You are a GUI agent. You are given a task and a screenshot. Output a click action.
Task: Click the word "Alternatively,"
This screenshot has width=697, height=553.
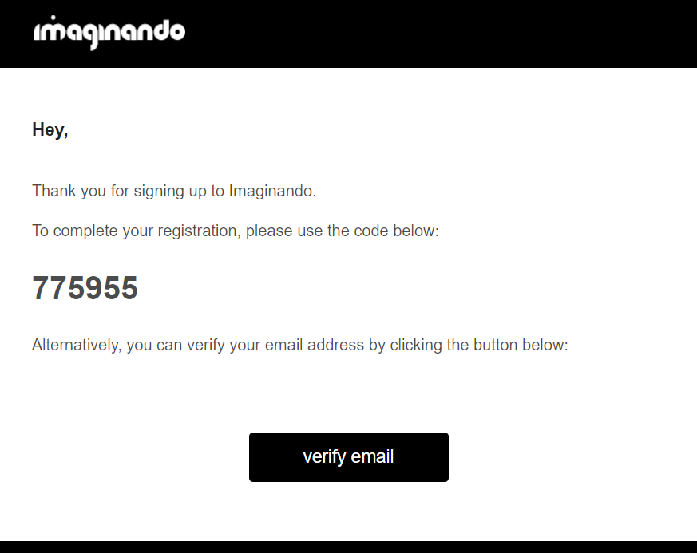[77, 346]
